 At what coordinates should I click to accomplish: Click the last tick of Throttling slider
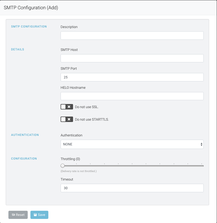click(x=202, y=164)
